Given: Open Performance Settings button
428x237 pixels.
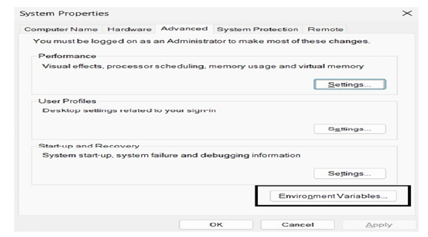Looking at the screenshot, I should (x=350, y=85).
